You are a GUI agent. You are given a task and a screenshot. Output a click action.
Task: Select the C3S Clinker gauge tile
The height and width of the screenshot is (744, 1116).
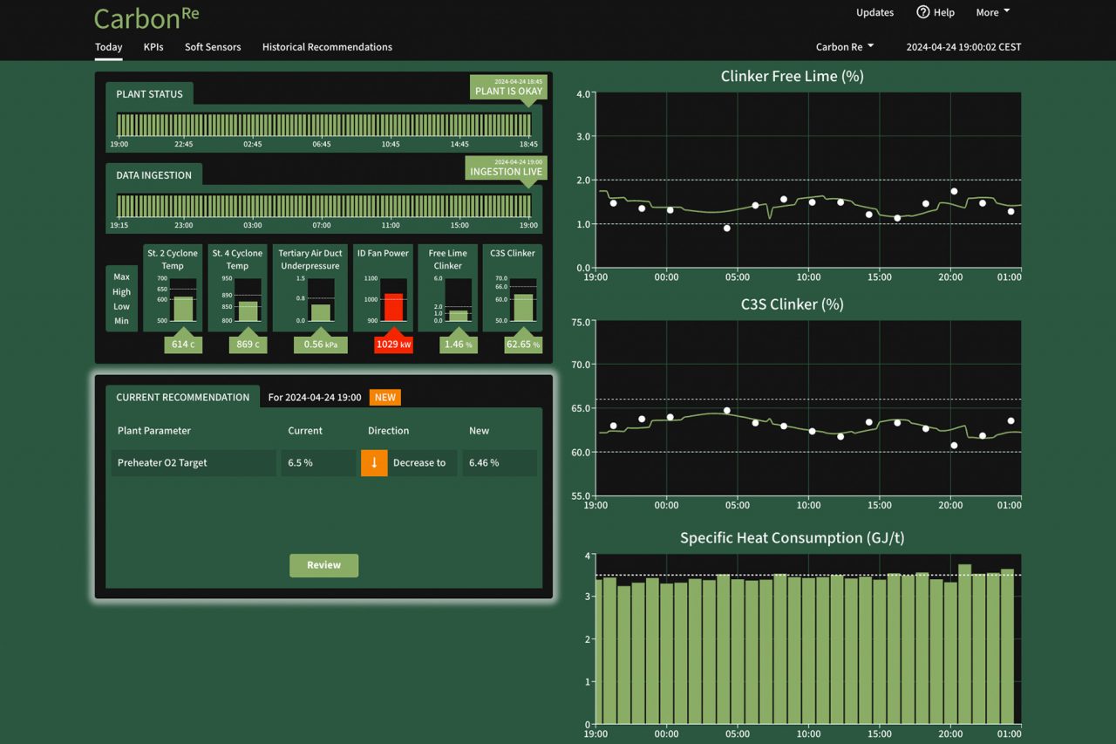tap(513, 288)
